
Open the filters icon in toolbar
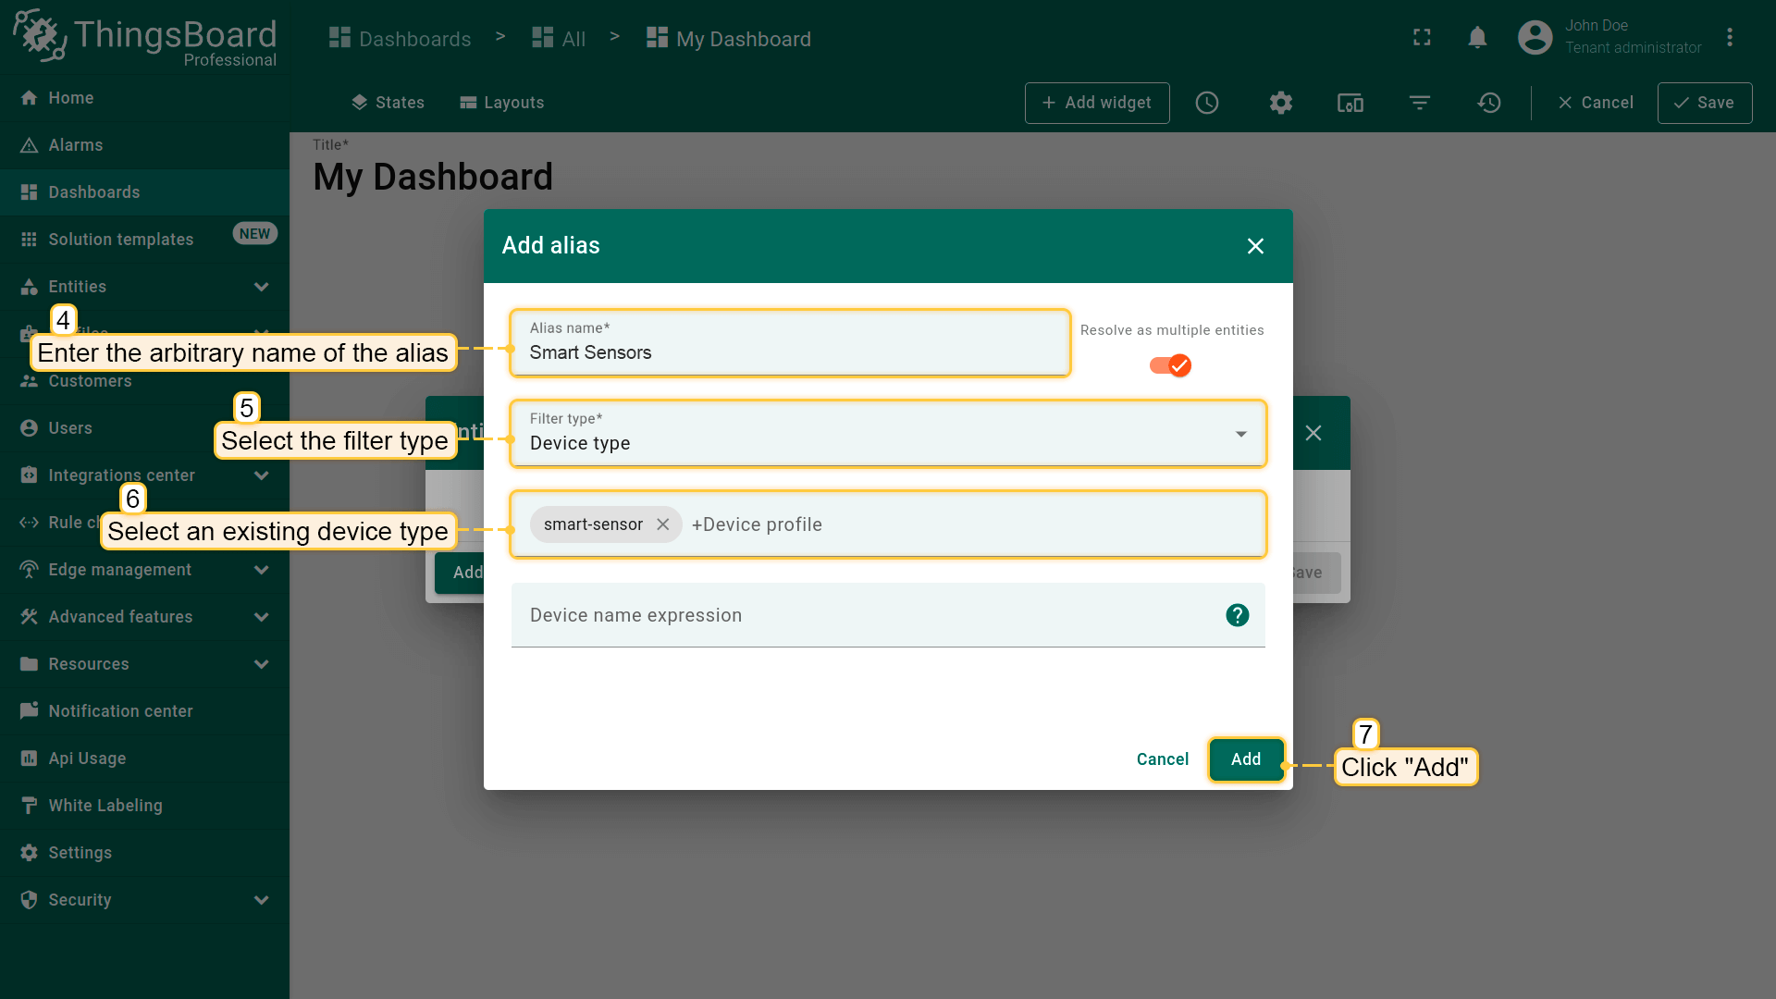[x=1420, y=103]
